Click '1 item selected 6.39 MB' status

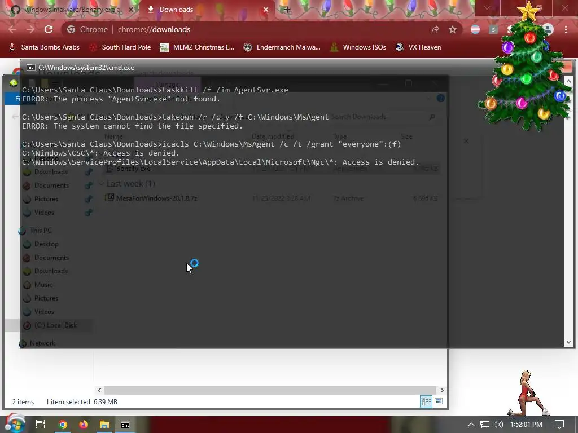pyautogui.click(x=81, y=401)
